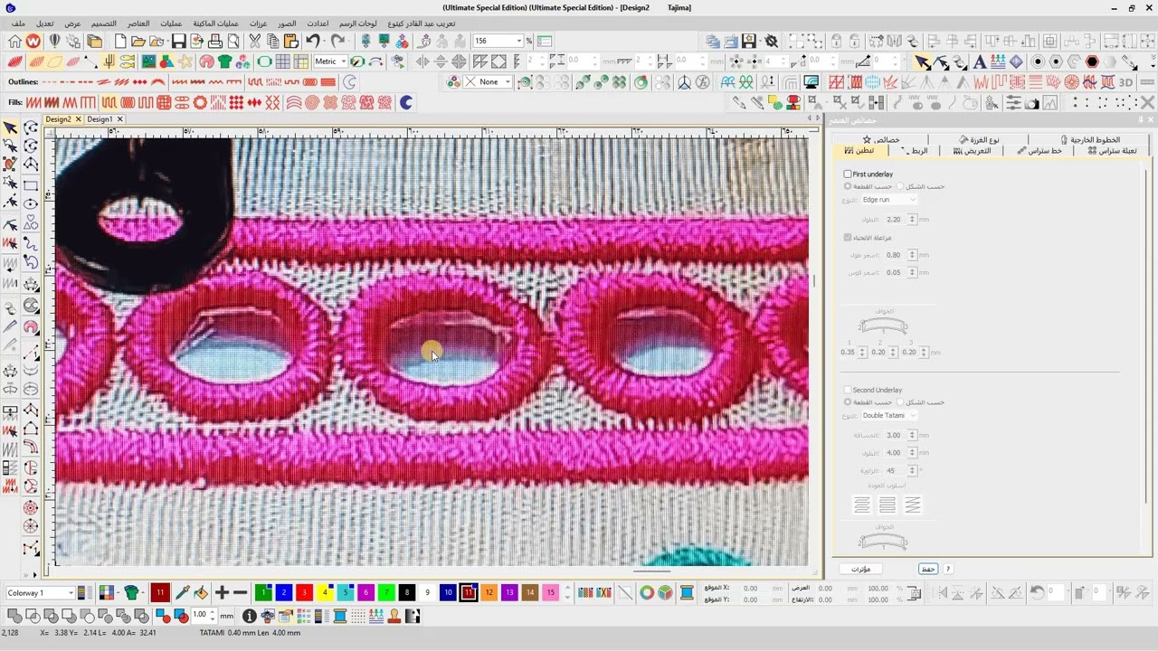Add a color with the plus icon
1158x651 pixels.
point(222,593)
